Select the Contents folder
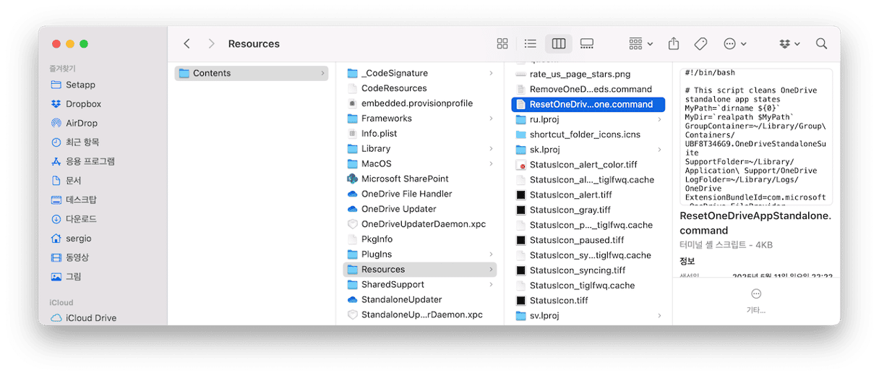Screen dimensions: 879x376 [x=251, y=73]
